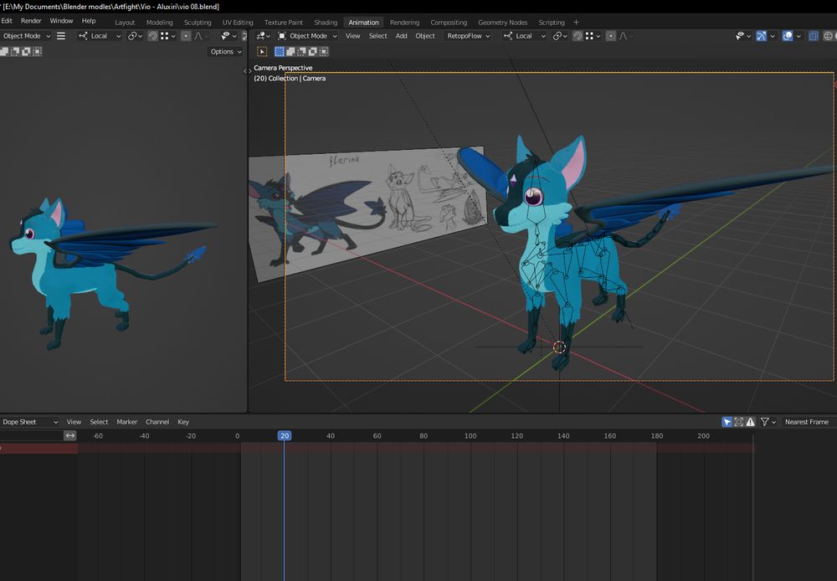Toggle viewport overlays display
This screenshot has height=581, width=837.
coord(788,36)
